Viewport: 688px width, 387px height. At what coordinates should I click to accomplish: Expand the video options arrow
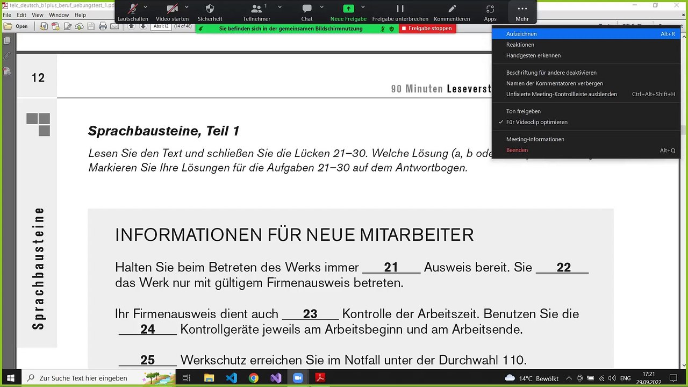click(187, 7)
